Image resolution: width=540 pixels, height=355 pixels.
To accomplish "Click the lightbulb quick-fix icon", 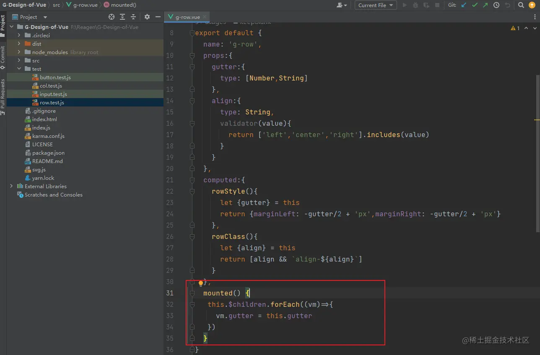I will point(201,283).
